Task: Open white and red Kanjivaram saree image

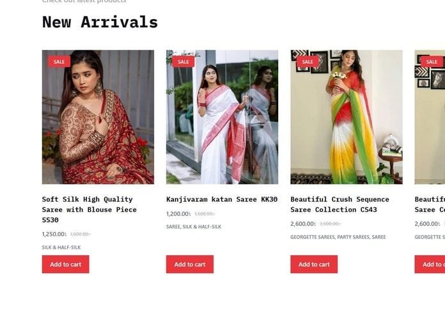Action: (x=222, y=117)
